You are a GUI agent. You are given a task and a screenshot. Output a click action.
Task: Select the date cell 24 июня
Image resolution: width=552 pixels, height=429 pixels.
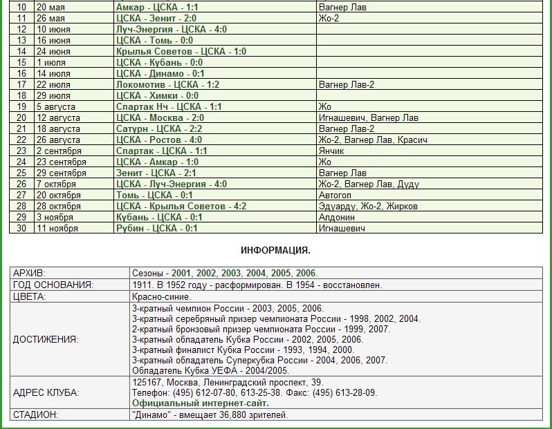coord(74,52)
